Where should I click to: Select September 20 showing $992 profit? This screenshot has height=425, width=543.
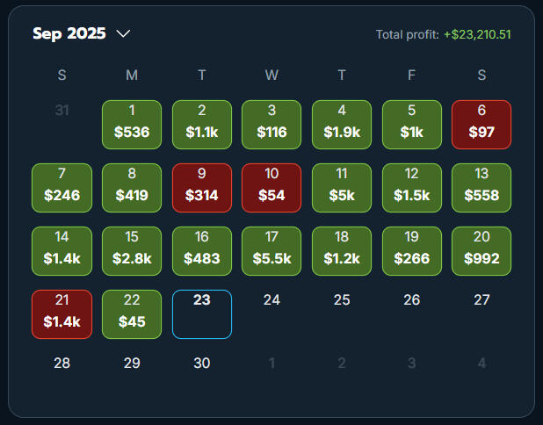[x=481, y=250]
